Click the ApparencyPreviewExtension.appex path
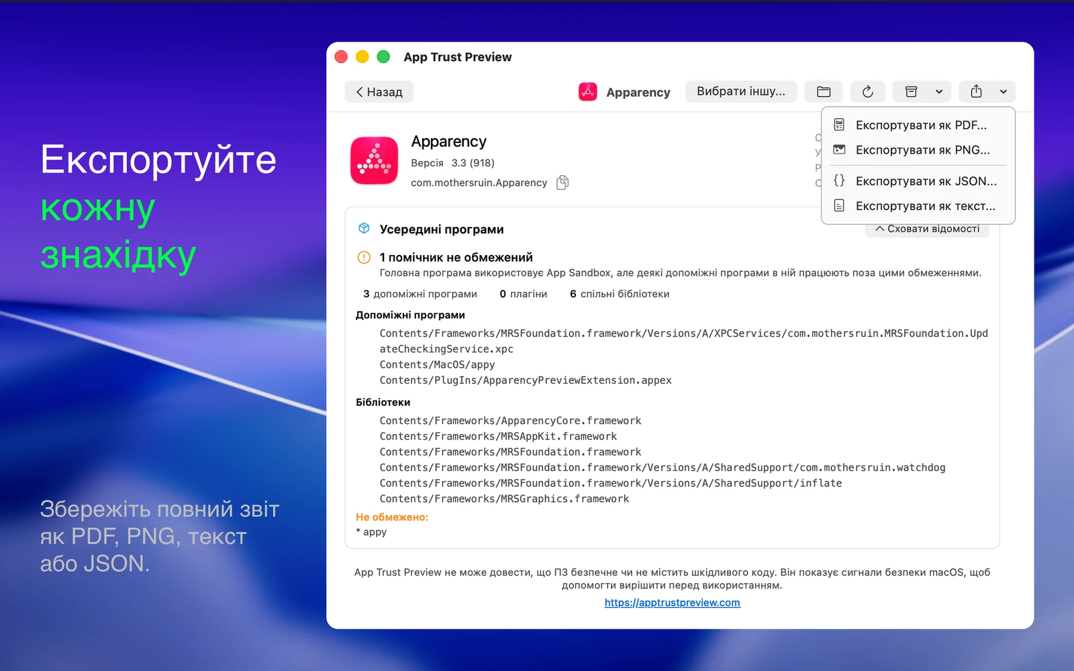Image resolution: width=1074 pixels, height=671 pixels. [x=526, y=380]
